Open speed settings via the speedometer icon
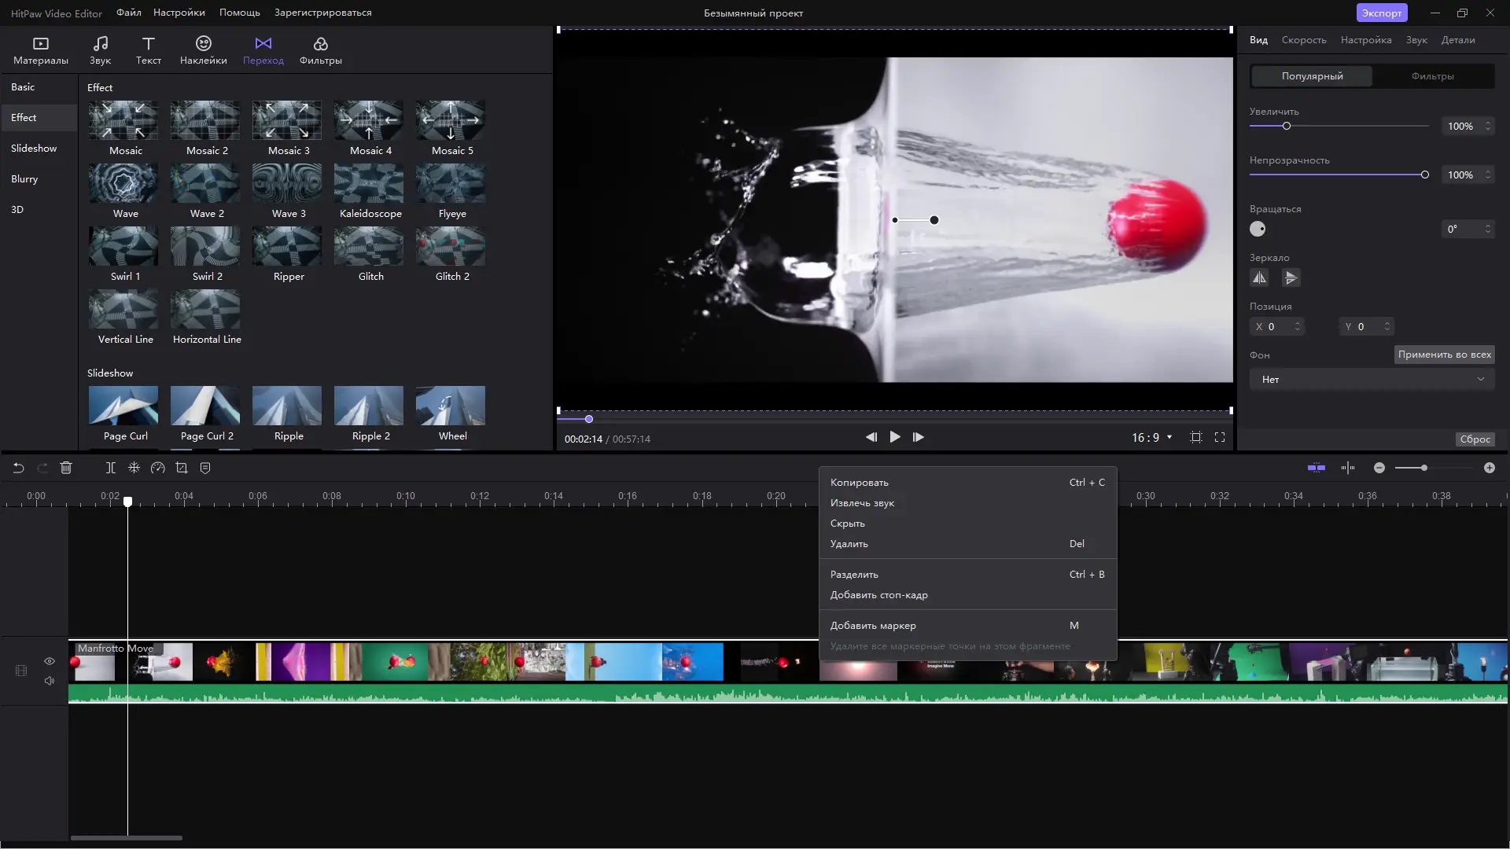Image resolution: width=1510 pixels, height=849 pixels. 158,468
